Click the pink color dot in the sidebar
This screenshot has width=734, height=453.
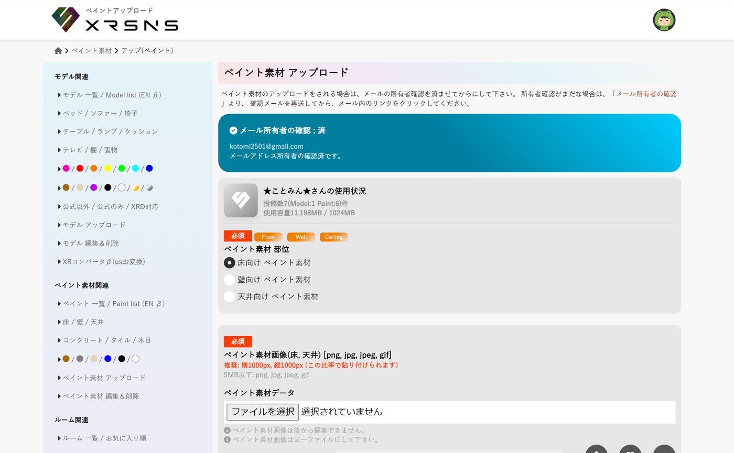(x=67, y=168)
